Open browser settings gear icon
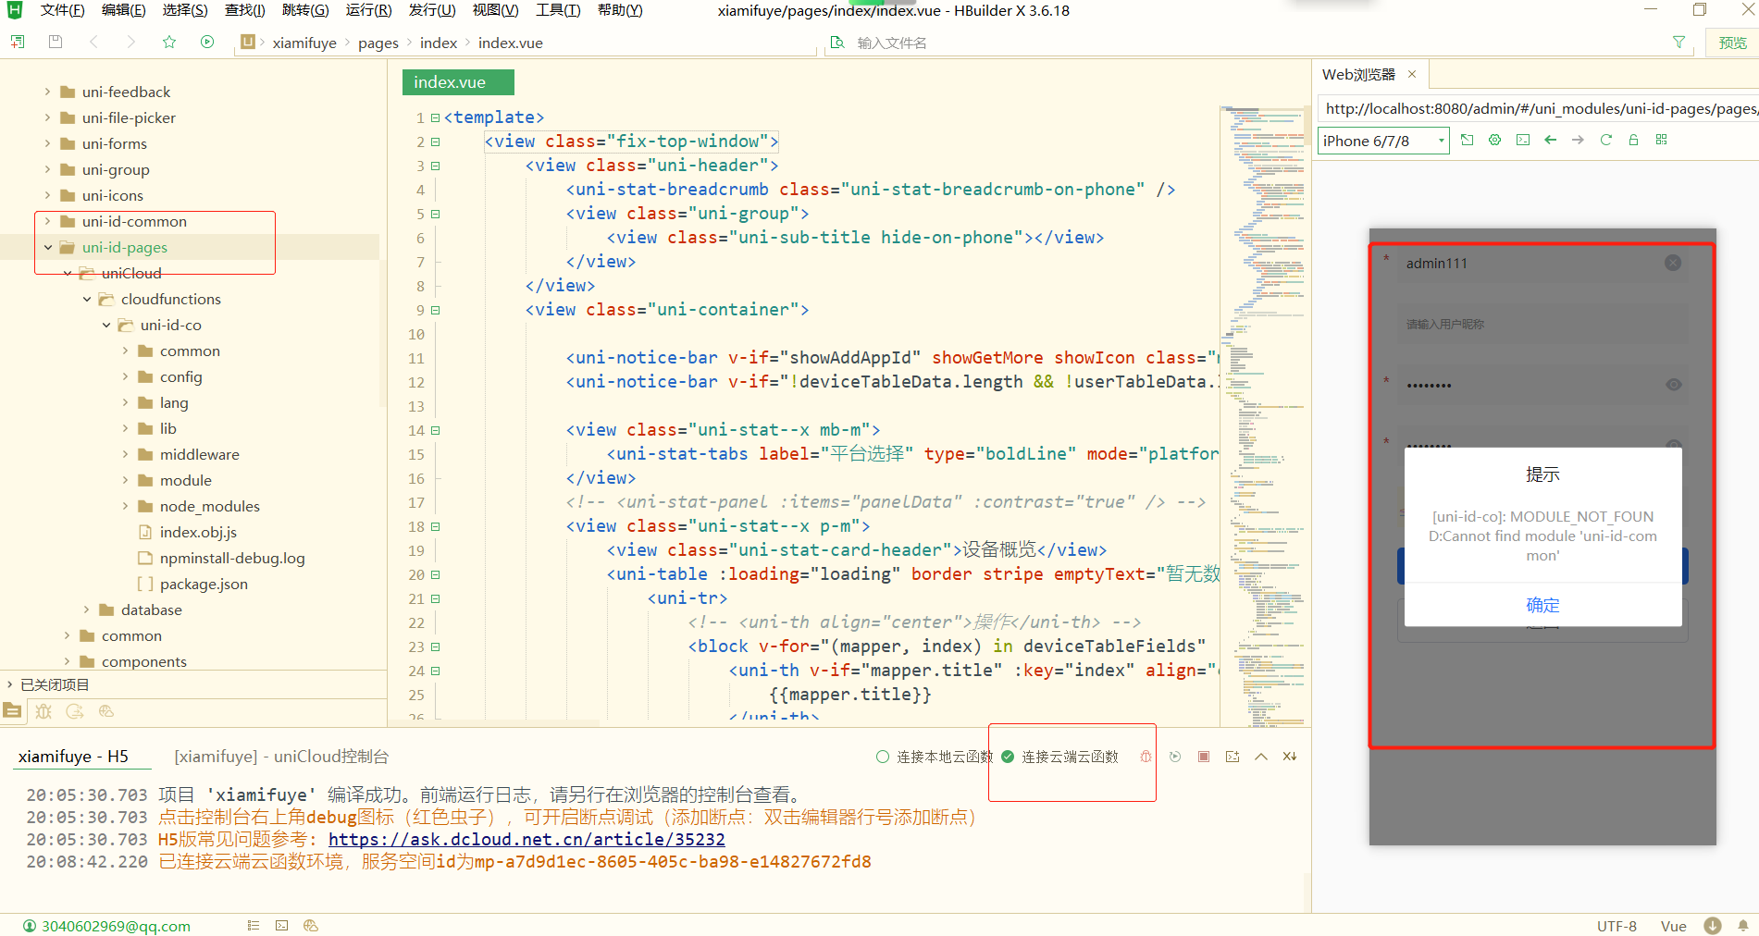This screenshot has width=1759, height=936. click(1494, 140)
